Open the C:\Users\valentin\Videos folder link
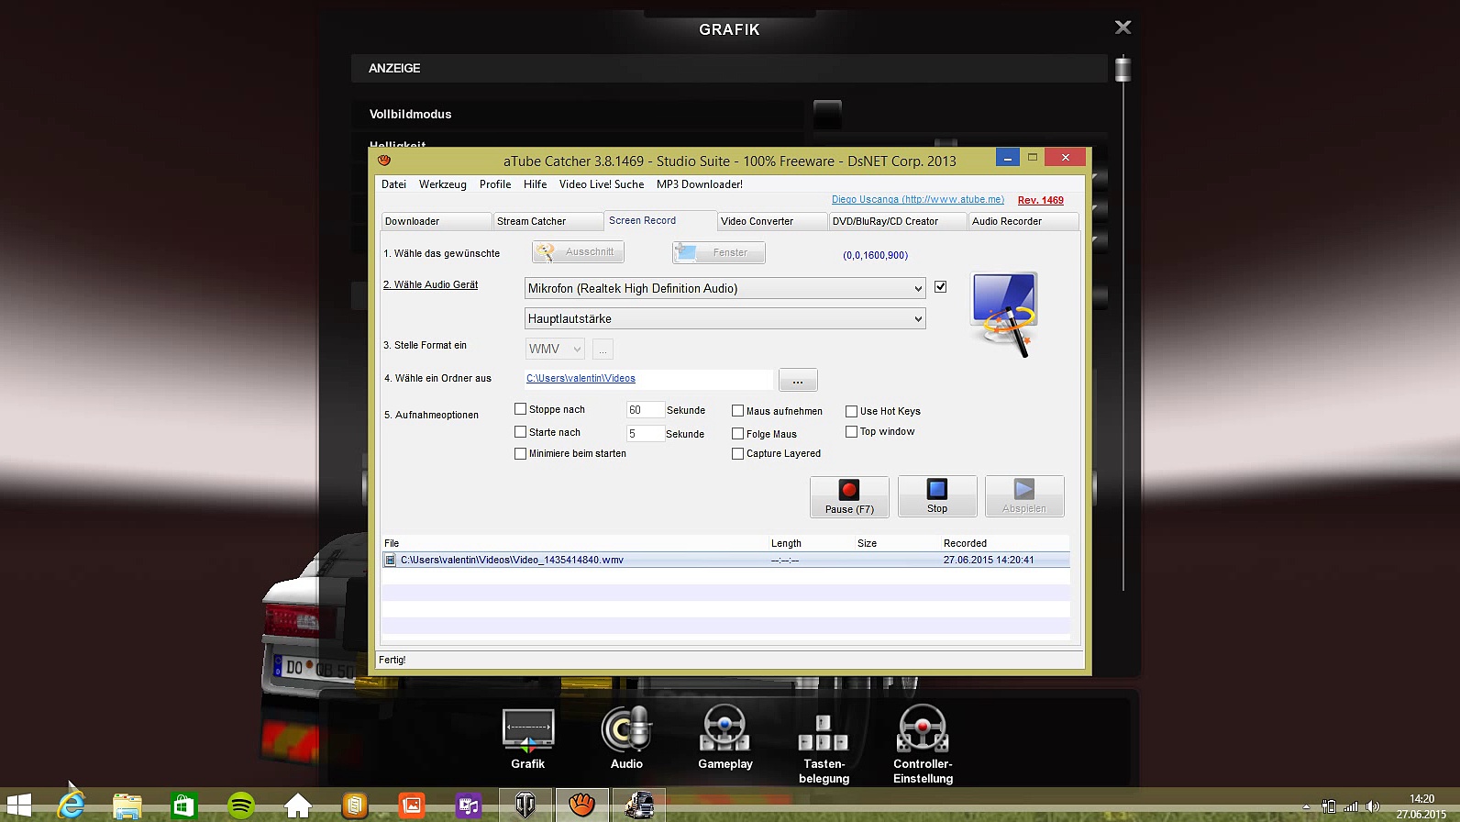The height and width of the screenshot is (822, 1460). (x=581, y=378)
